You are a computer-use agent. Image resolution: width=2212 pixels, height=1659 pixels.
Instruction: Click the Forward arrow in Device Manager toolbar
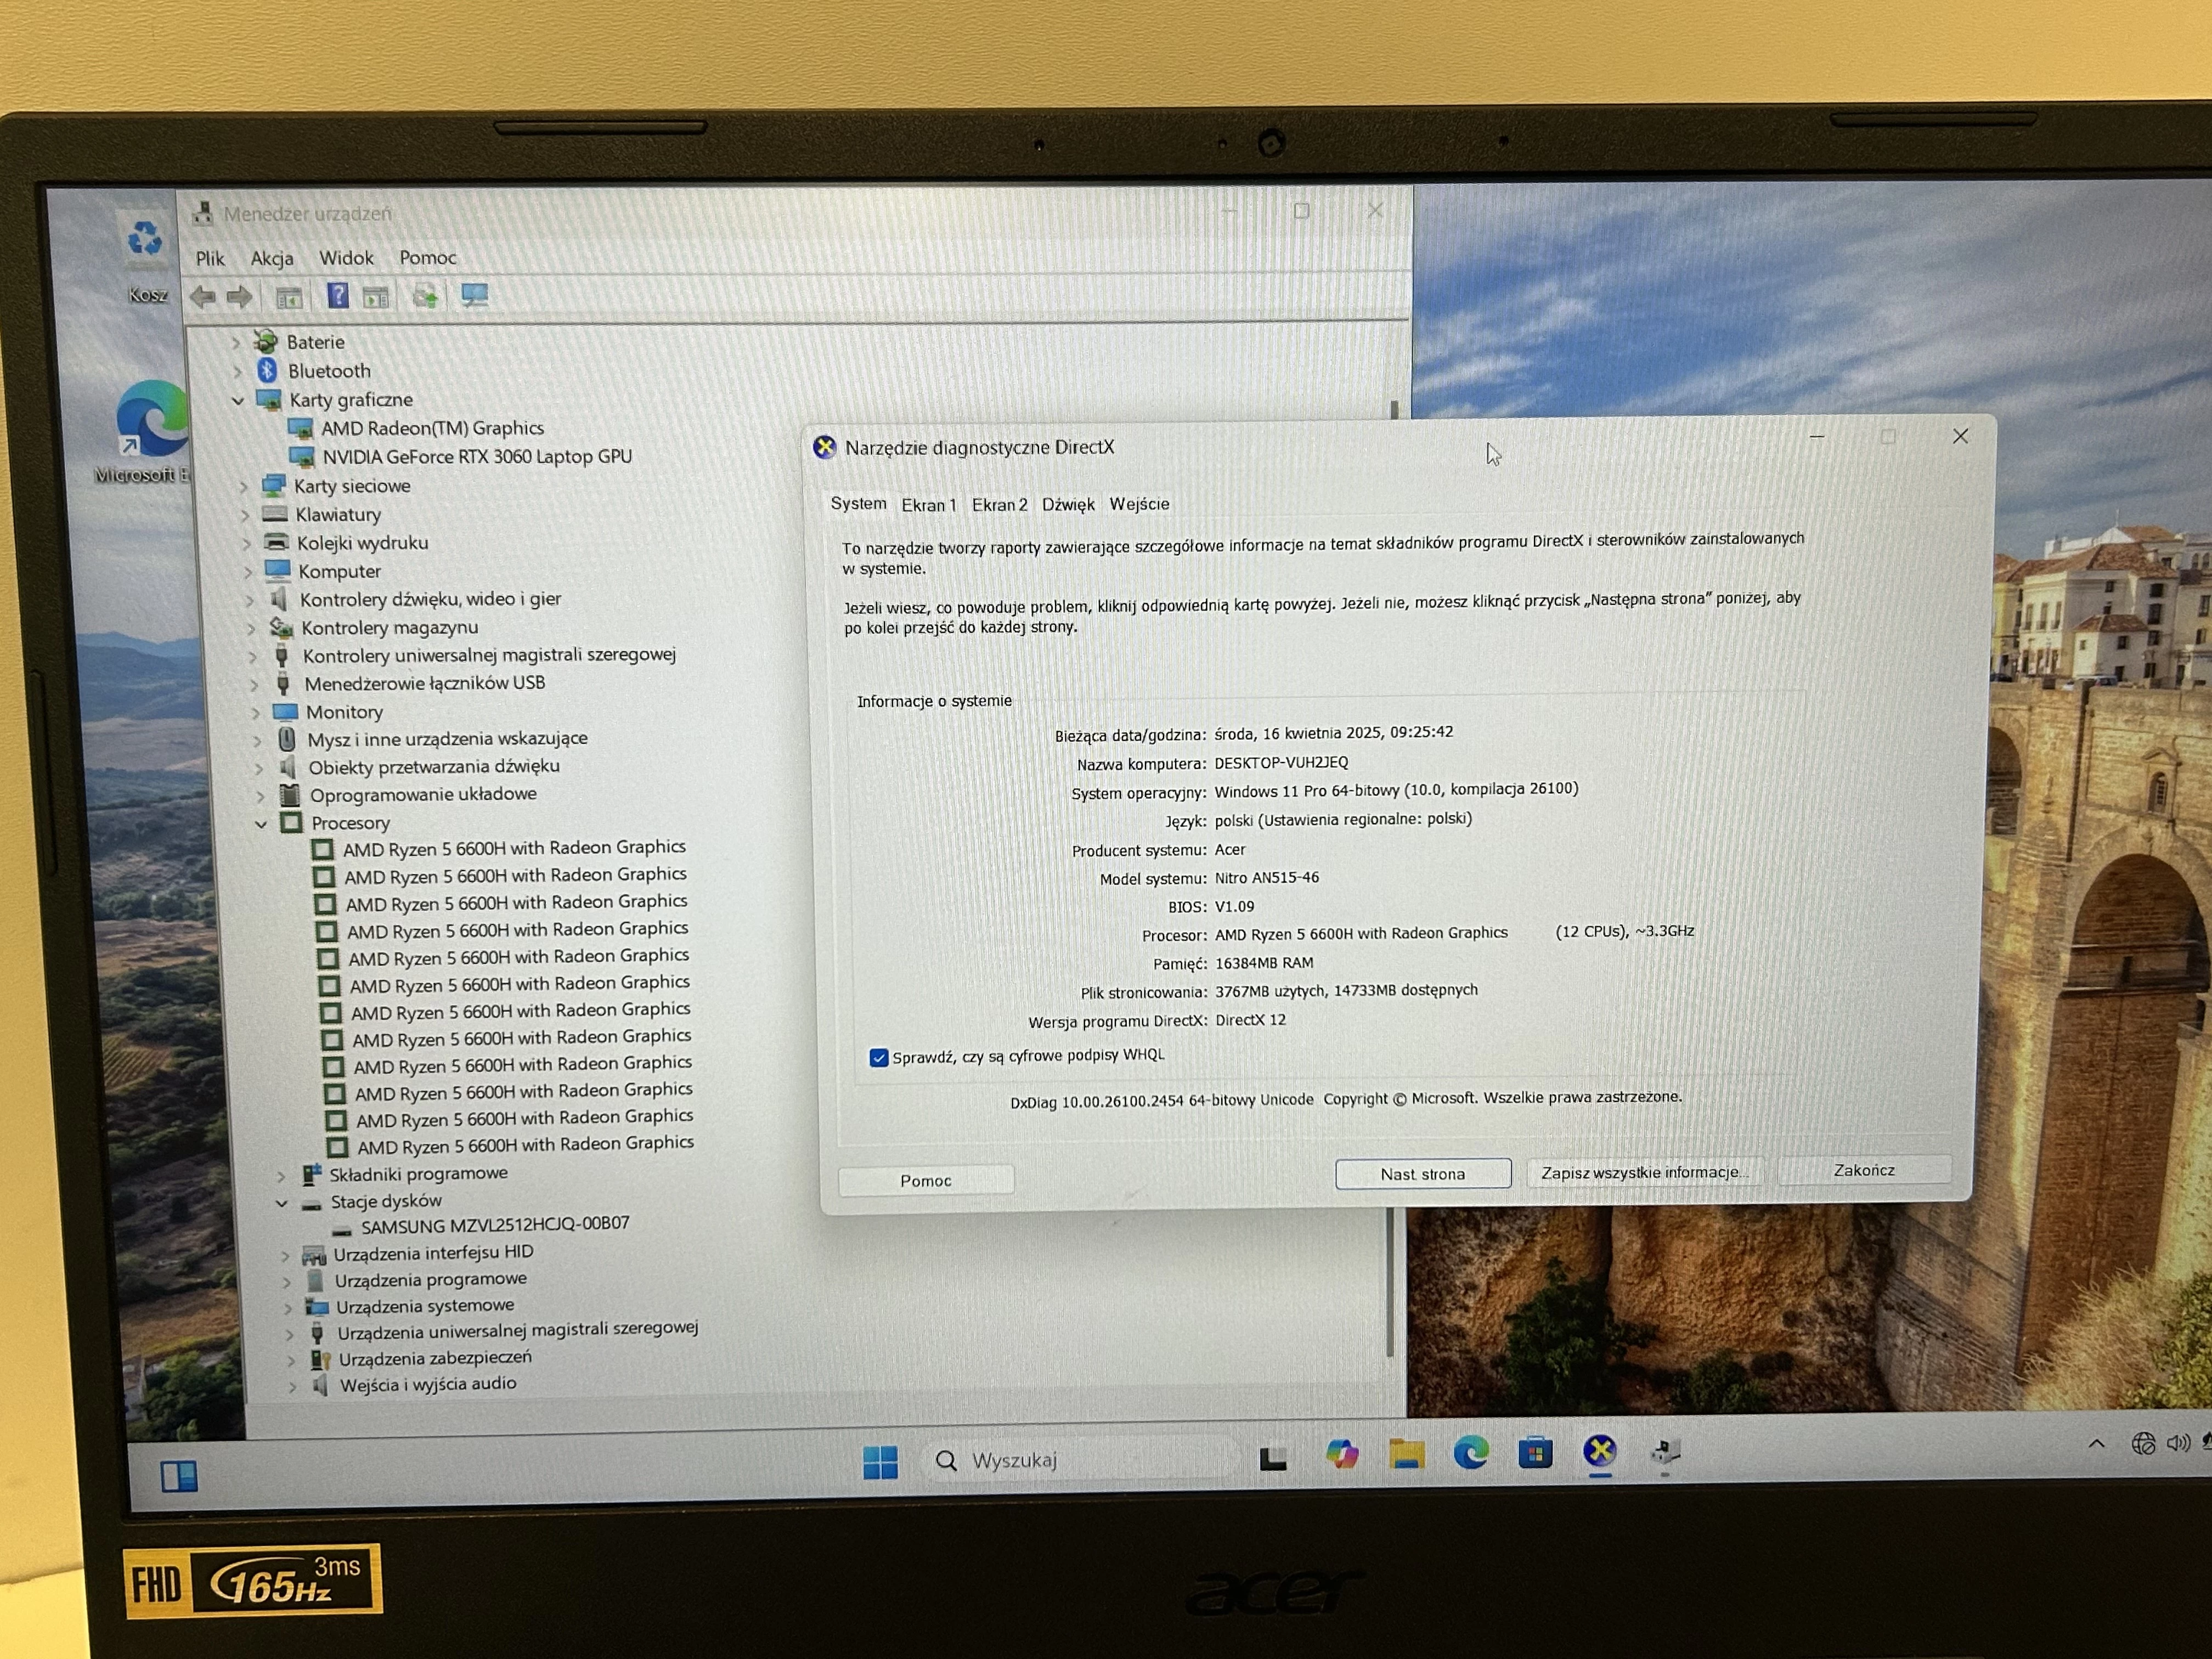click(x=239, y=296)
